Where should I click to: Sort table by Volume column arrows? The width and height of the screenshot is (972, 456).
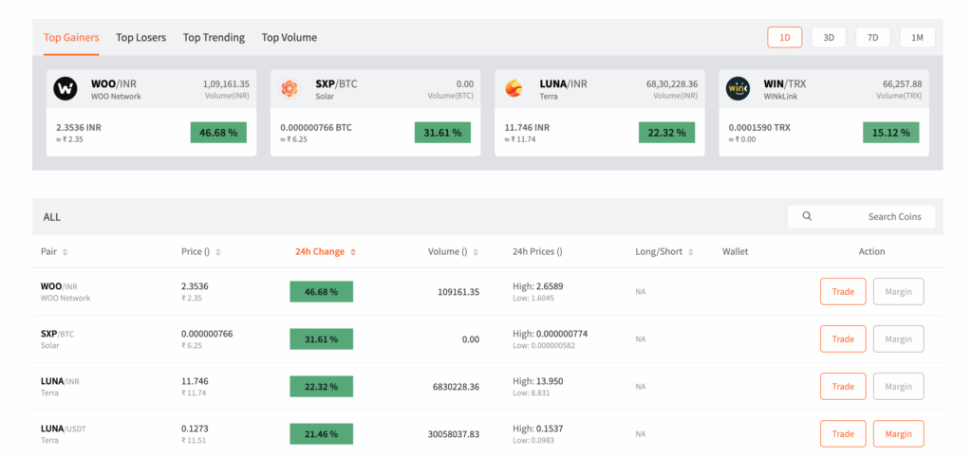(476, 252)
